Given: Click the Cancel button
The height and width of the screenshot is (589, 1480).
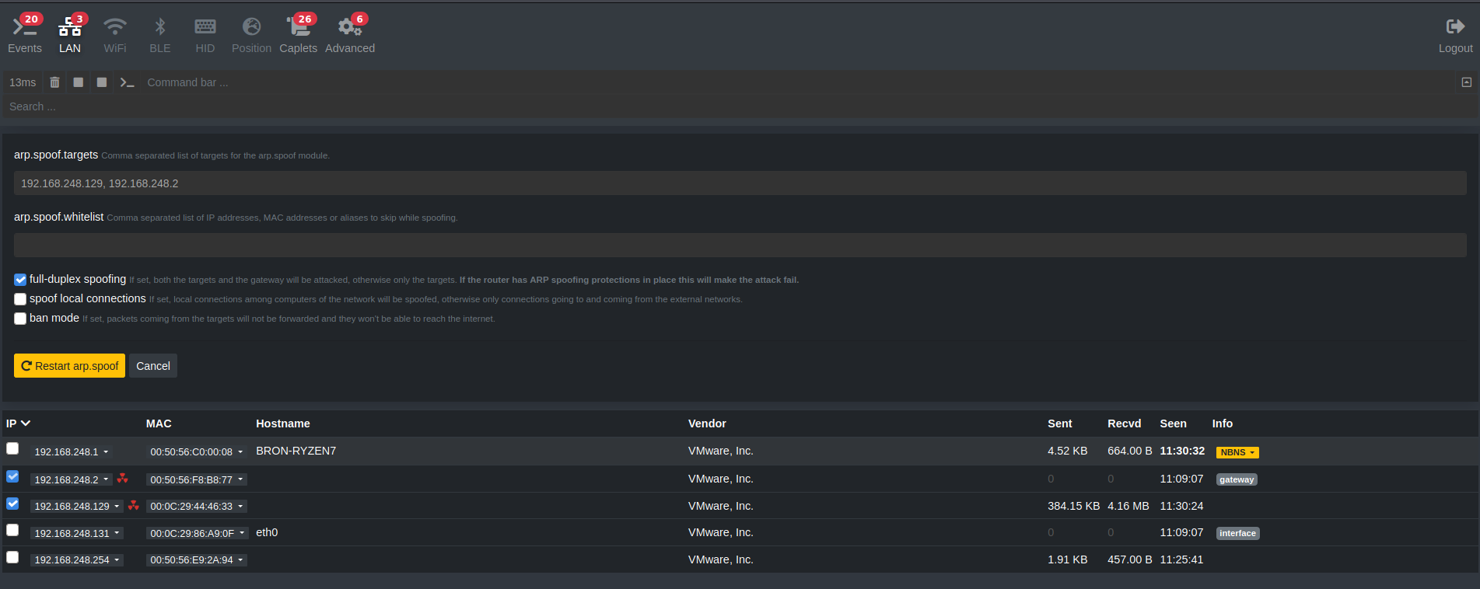Looking at the screenshot, I should [x=153, y=366].
